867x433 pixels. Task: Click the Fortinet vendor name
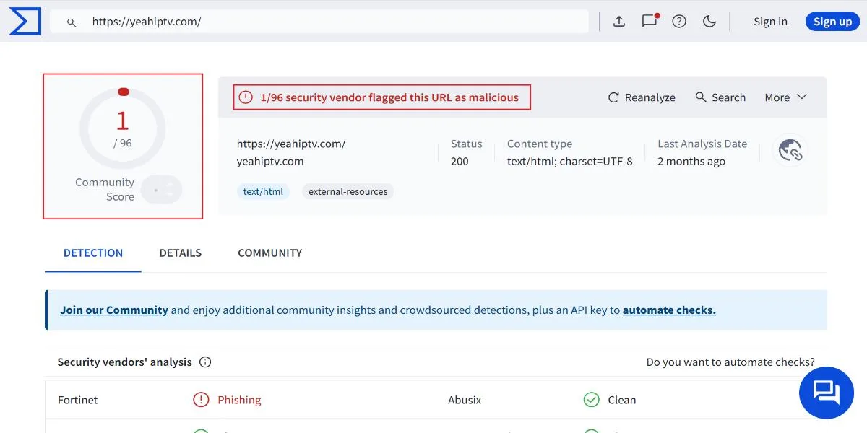78,400
